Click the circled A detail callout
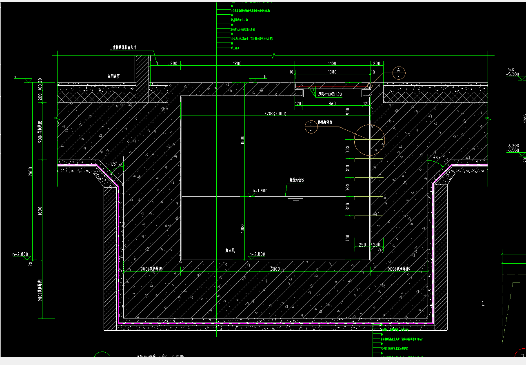Image resolution: width=526 pixels, height=365 pixels. tap(399, 72)
